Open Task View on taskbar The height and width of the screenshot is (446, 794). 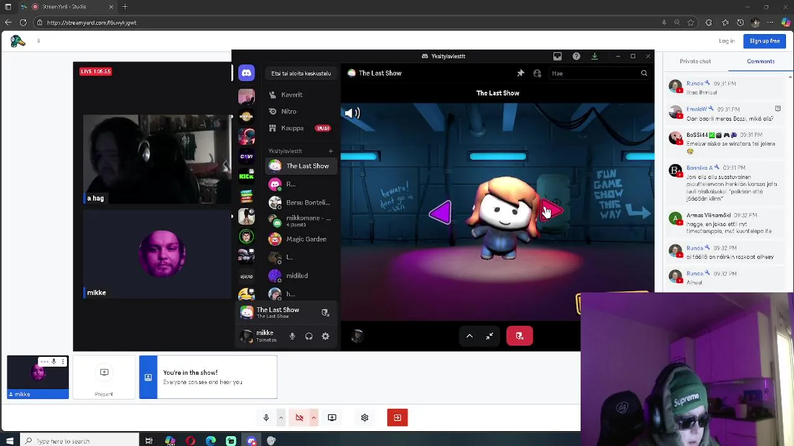[x=149, y=441]
